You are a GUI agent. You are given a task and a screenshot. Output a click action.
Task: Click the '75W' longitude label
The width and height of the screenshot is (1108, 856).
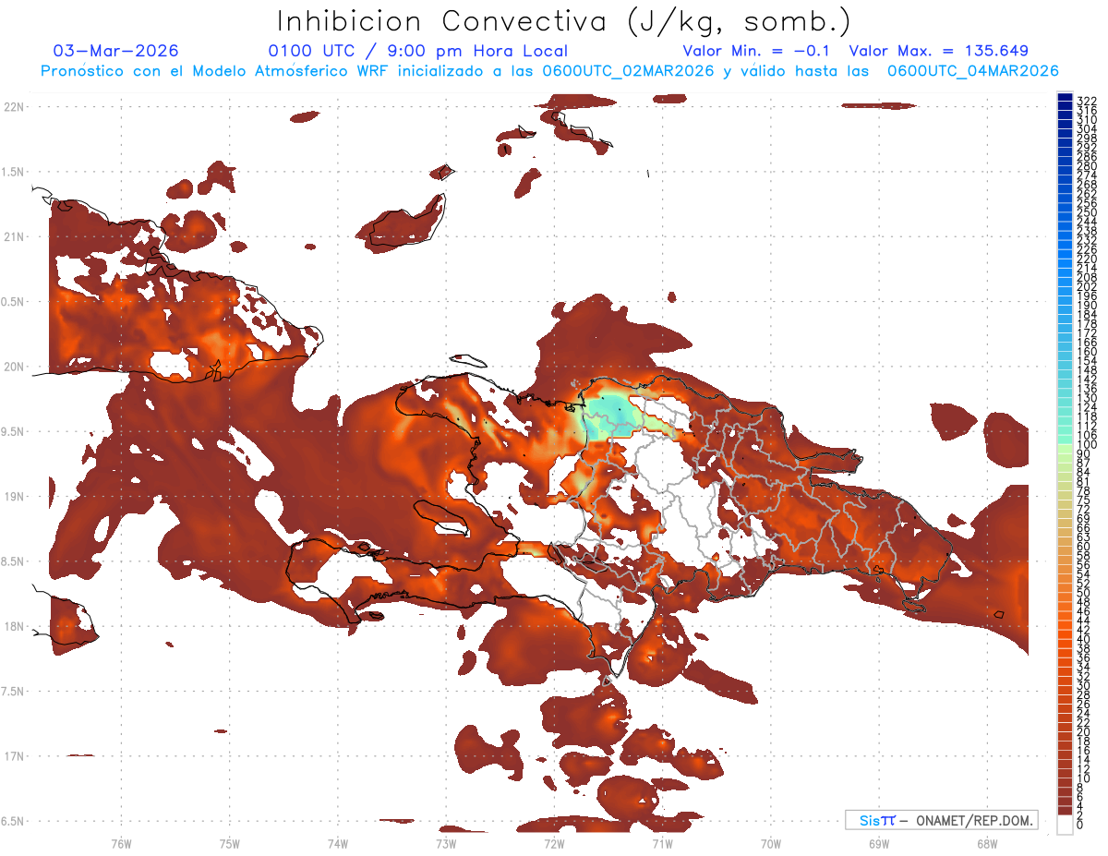point(230,843)
